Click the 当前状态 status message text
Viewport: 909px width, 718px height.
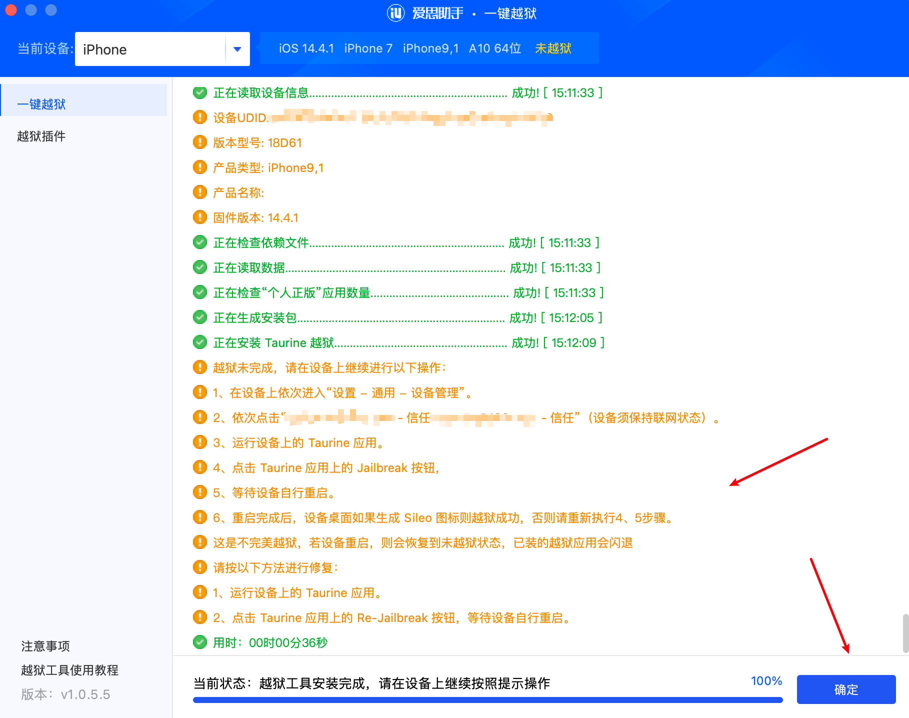(371, 683)
